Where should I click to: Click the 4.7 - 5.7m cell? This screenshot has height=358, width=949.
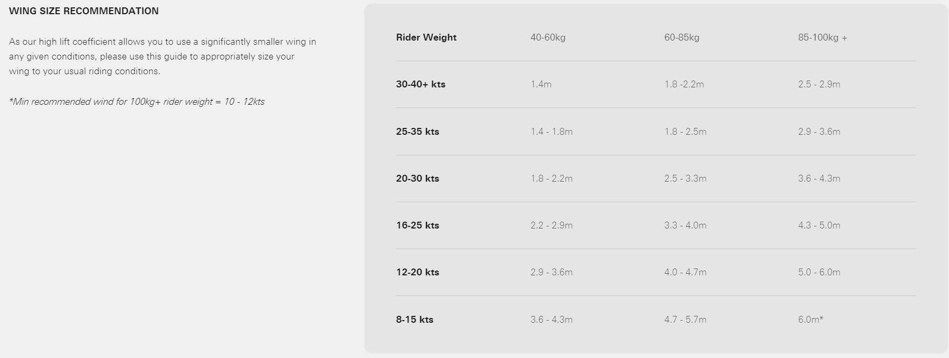coord(685,320)
